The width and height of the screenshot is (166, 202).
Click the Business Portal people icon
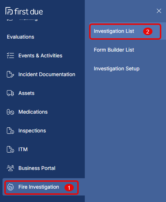(10, 168)
